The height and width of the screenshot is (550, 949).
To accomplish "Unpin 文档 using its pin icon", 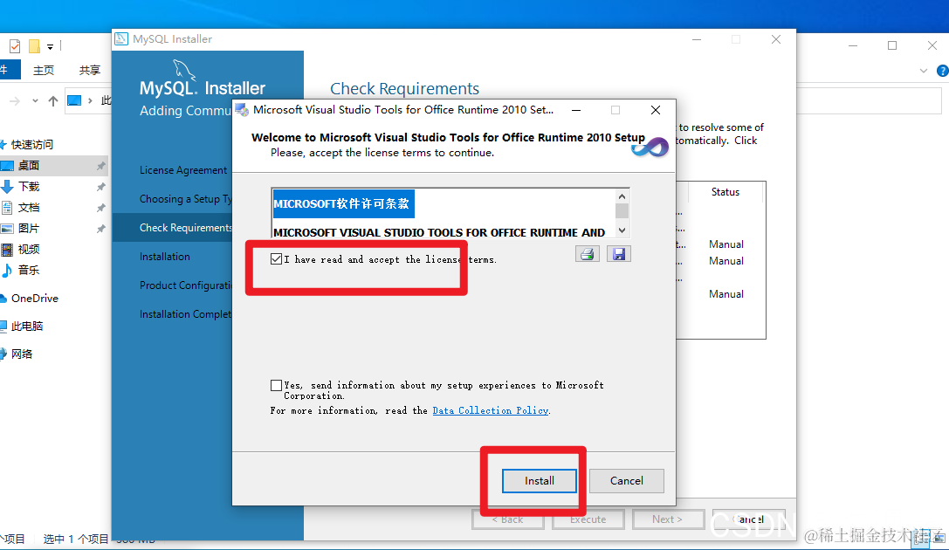I will tap(100, 208).
